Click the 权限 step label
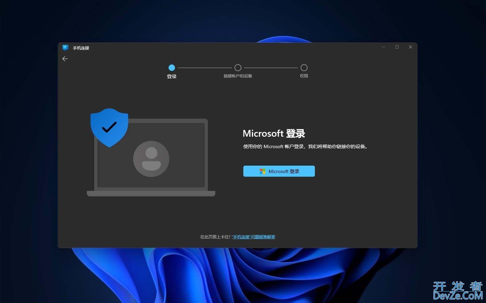This screenshot has width=486, height=303. tap(304, 76)
